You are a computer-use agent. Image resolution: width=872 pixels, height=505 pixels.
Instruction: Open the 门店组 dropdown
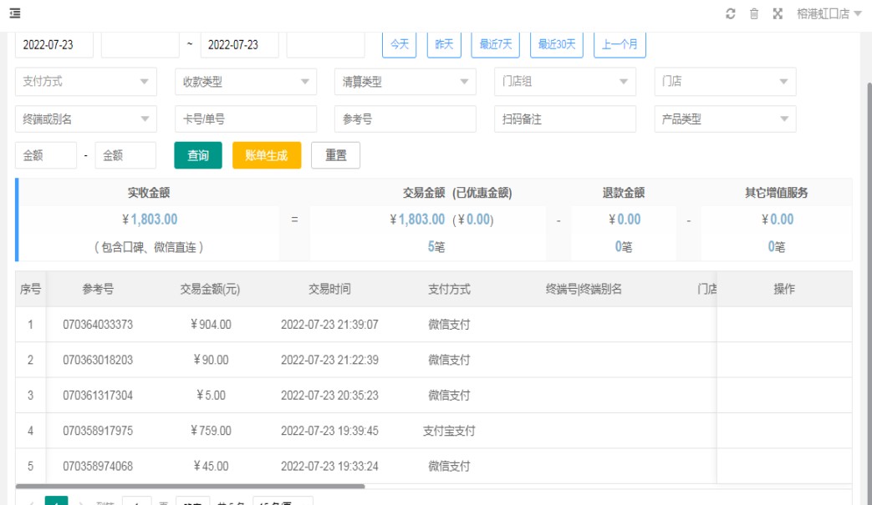coord(564,82)
